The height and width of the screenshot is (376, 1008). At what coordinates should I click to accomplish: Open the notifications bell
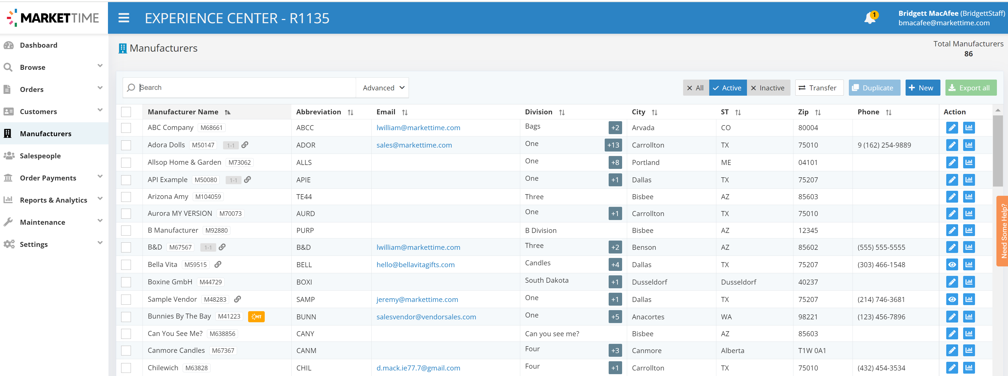tap(870, 18)
